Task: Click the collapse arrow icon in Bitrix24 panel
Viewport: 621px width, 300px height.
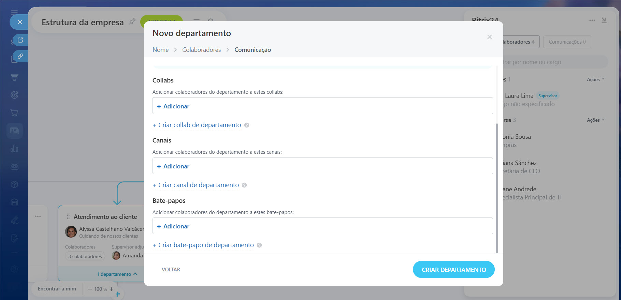Action: [x=604, y=20]
